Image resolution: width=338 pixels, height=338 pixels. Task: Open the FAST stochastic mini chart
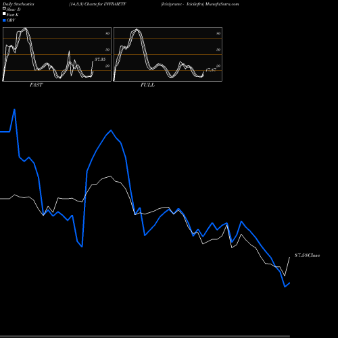tap(57, 54)
